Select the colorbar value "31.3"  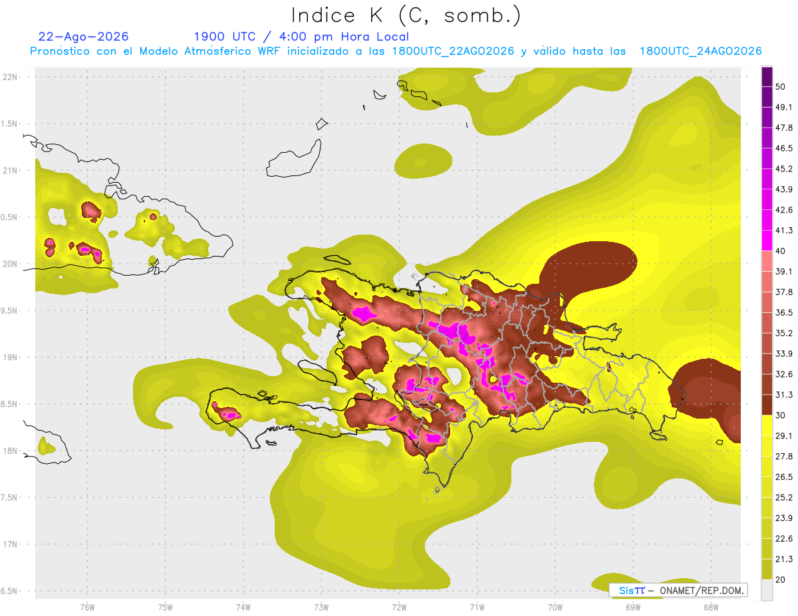pyautogui.click(x=783, y=395)
